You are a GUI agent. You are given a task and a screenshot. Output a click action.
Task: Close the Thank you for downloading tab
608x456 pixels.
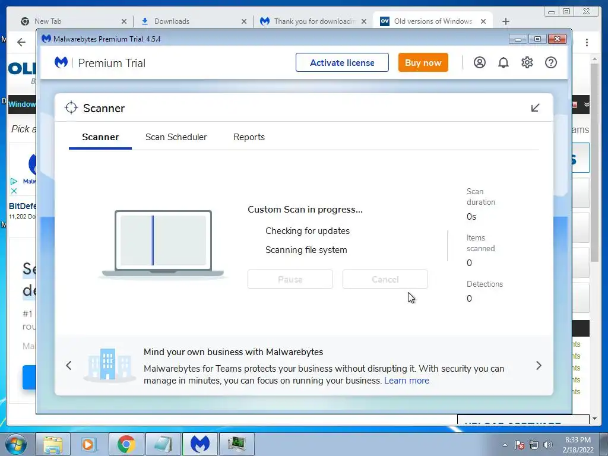[364, 21]
